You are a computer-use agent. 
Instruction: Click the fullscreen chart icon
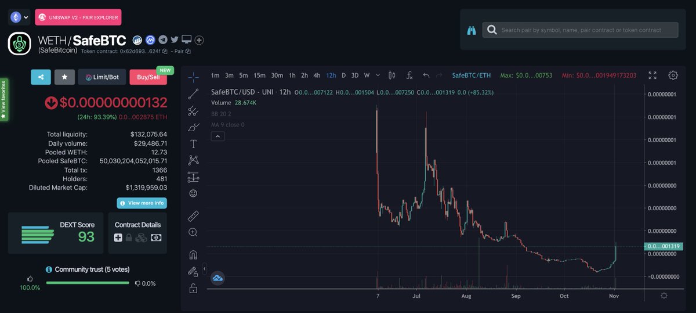pos(652,75)
